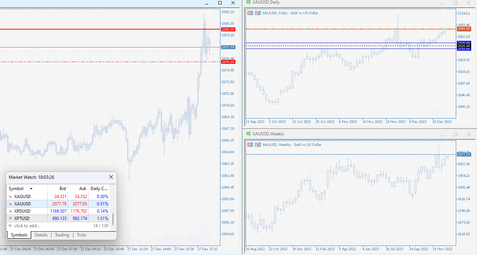477x255 pixels.
Task: Maximize the main intraday chart window
Action: pos(220,3)
